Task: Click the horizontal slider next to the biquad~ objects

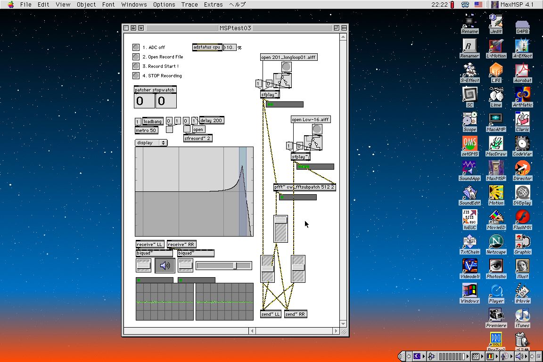Action: click(223, 266)
